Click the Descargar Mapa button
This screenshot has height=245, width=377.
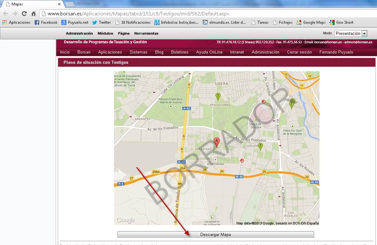point(216,234)
